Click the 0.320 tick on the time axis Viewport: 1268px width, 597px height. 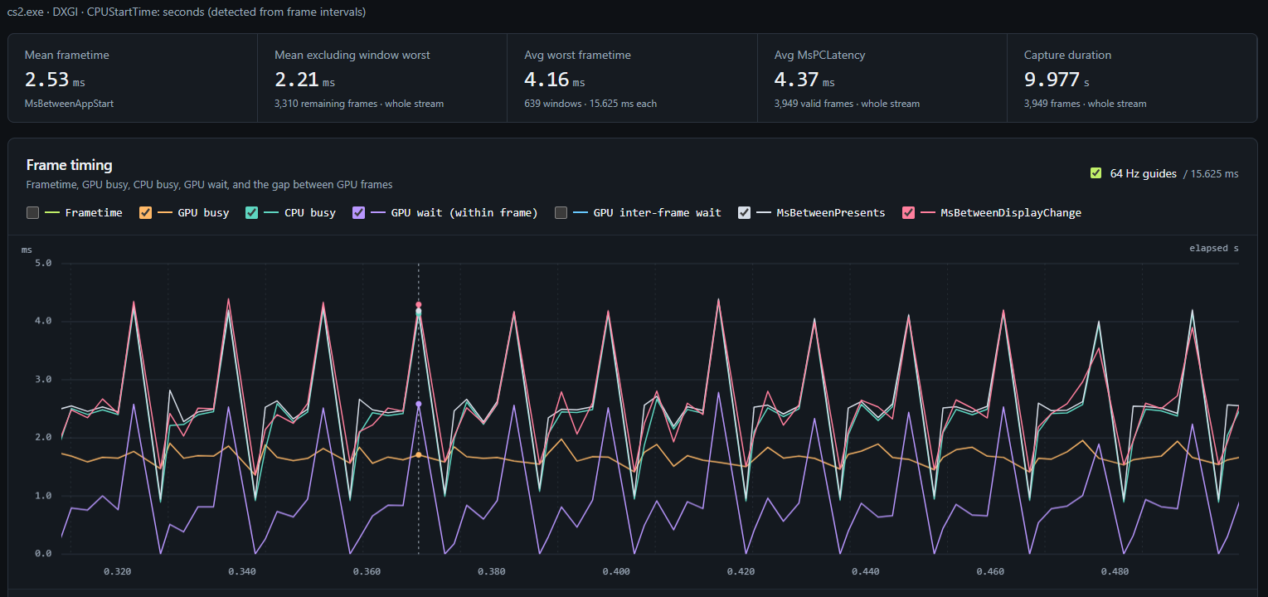pyautogui.click(x=118, y=571)
